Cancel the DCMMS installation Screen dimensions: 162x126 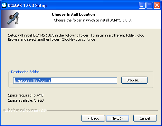(145, 118)
